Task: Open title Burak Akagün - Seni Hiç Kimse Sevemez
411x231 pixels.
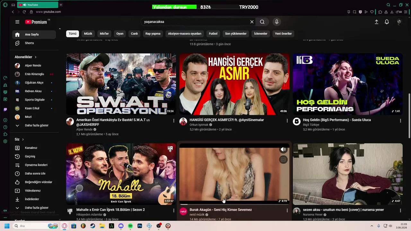Action: point(221,210)
